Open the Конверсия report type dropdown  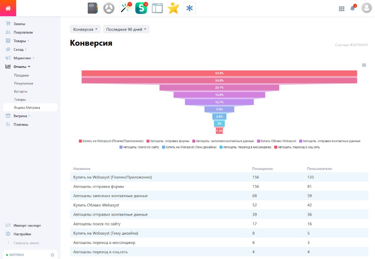pos(85,29)
